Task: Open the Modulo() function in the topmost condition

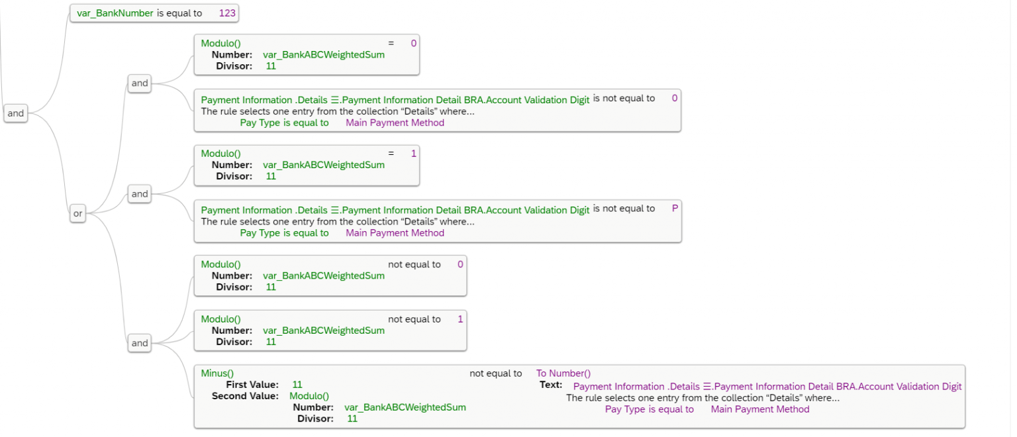Action: coord(220,43)
